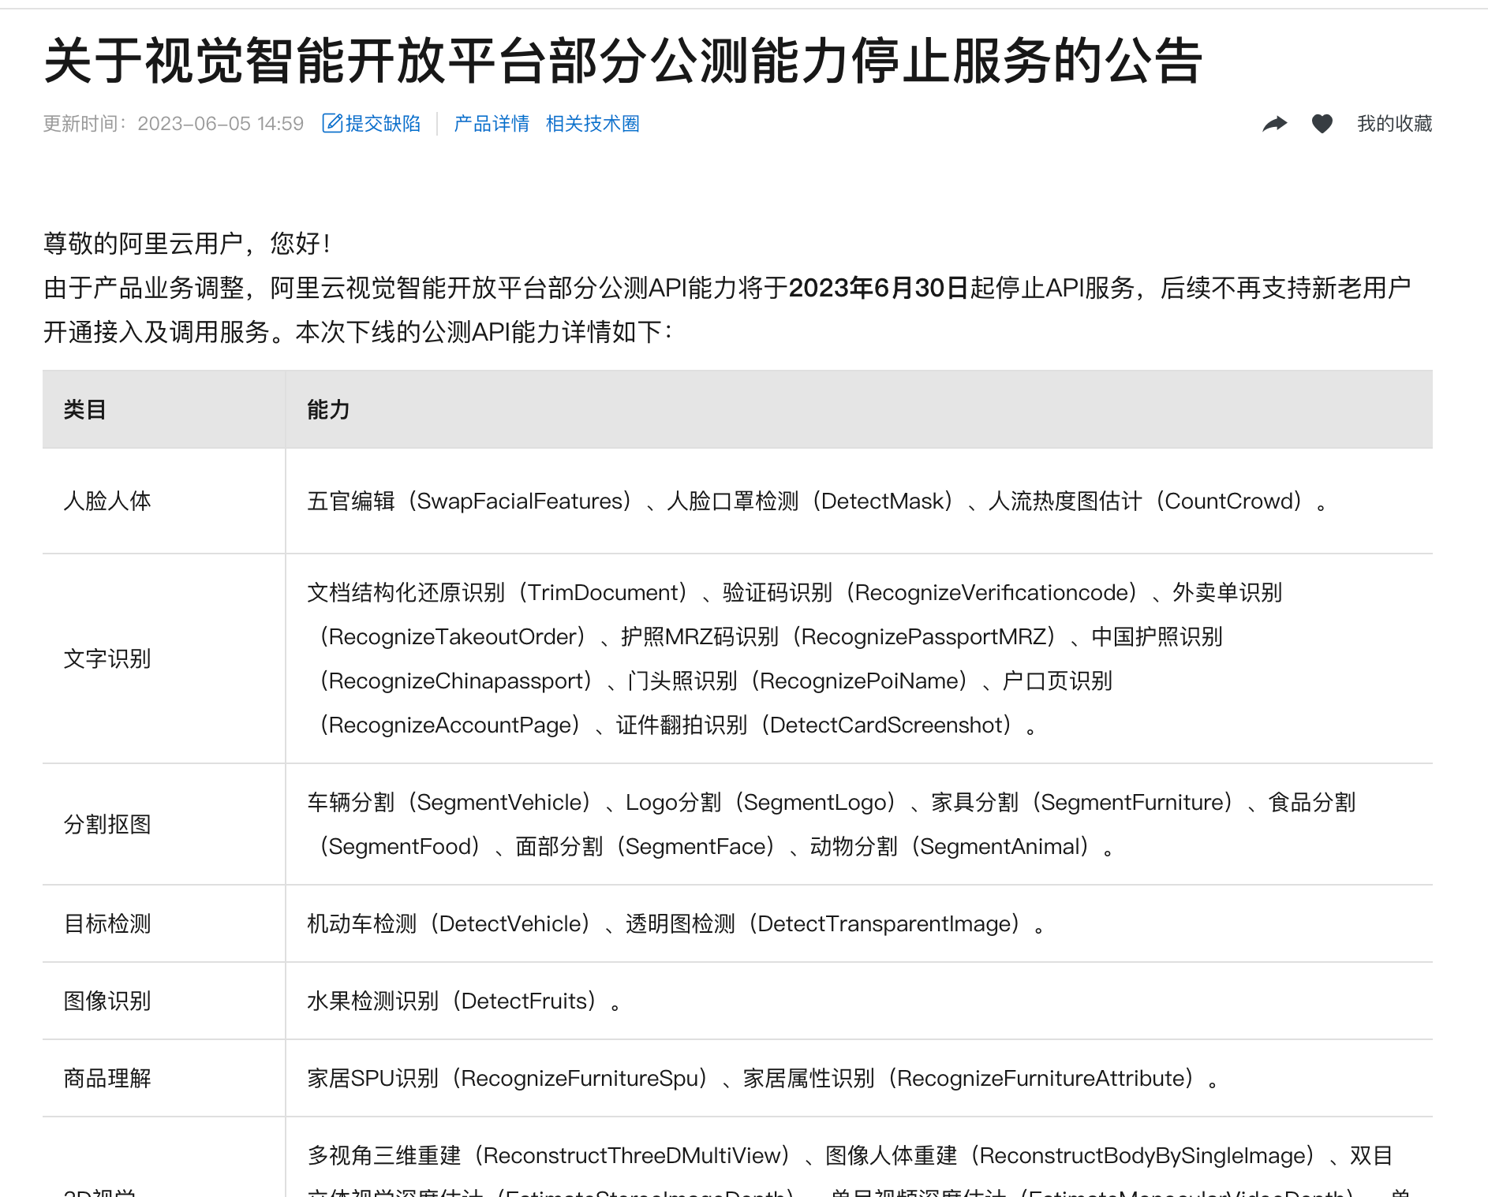The height and width of the screenshot is (1197, 1488).
Task: Click the RecognizeChinapassport text
Action: [x=456, y=681]
